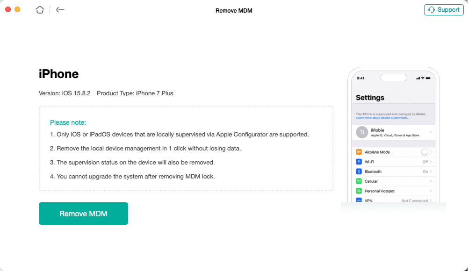The height and width of the screenshot is (271, 468).
Task: Click the 'Wi-Fi' label in preview
Action: pyautogui.click(x=369, y=162)
